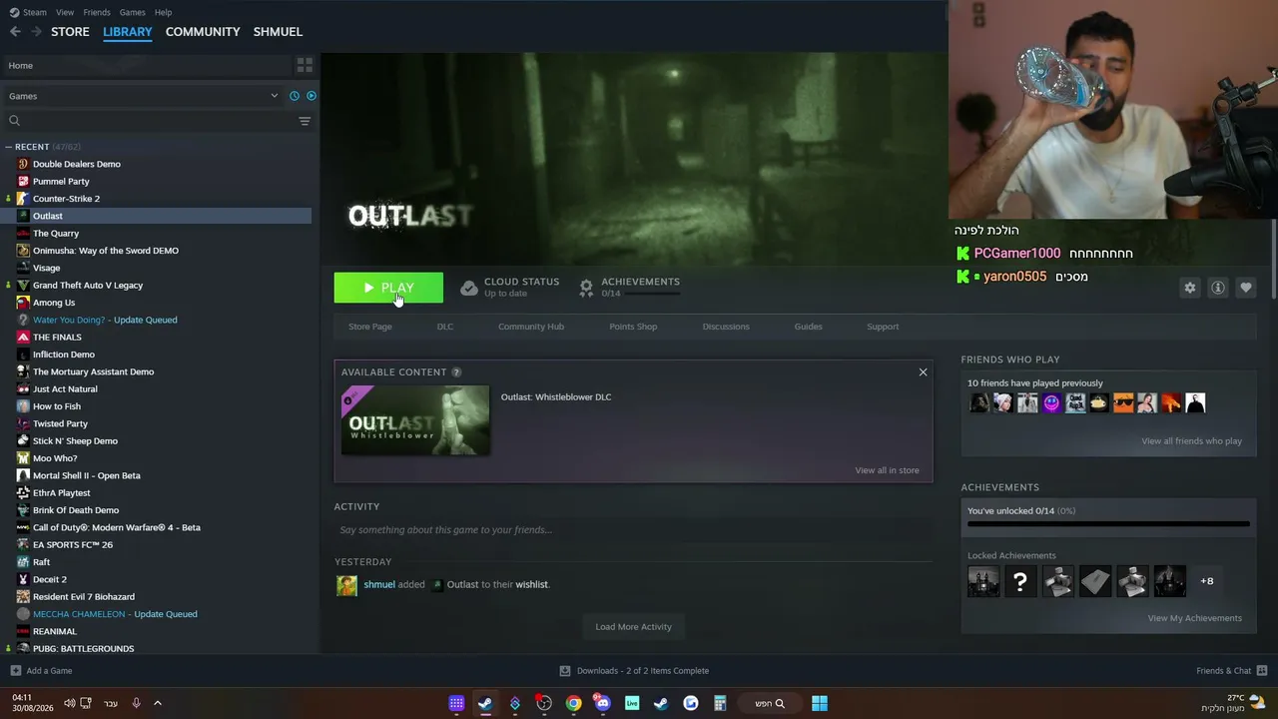Image resolution: width=1278 pixels, height=719 pixels.
Task: Click the green PLAY button
Action: pos(388,288)
